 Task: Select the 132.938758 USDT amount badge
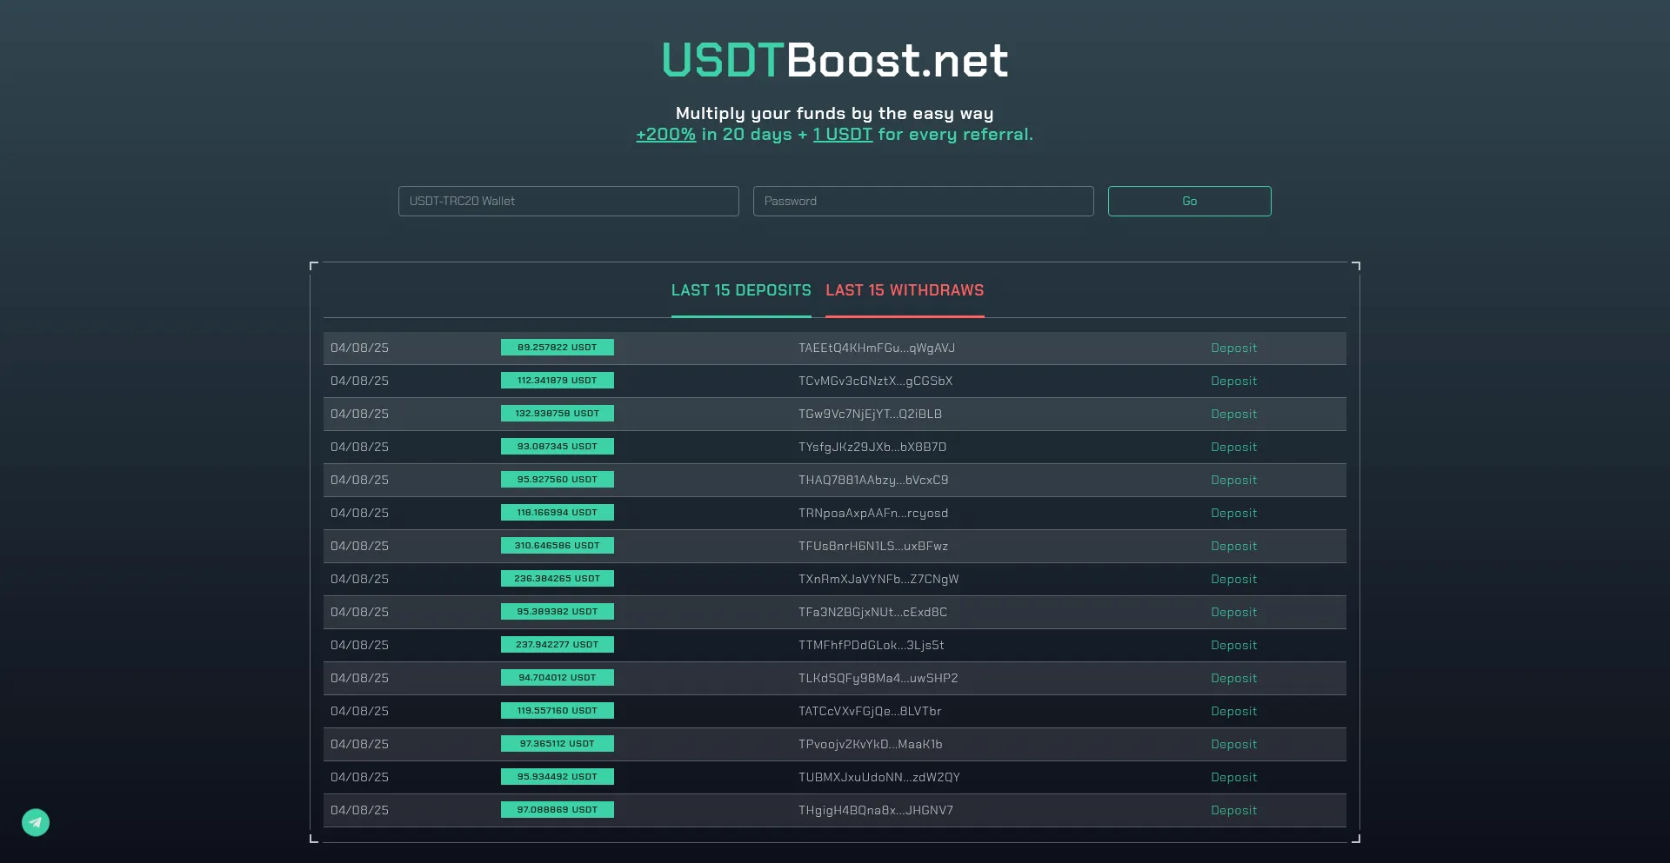[558, 414]
